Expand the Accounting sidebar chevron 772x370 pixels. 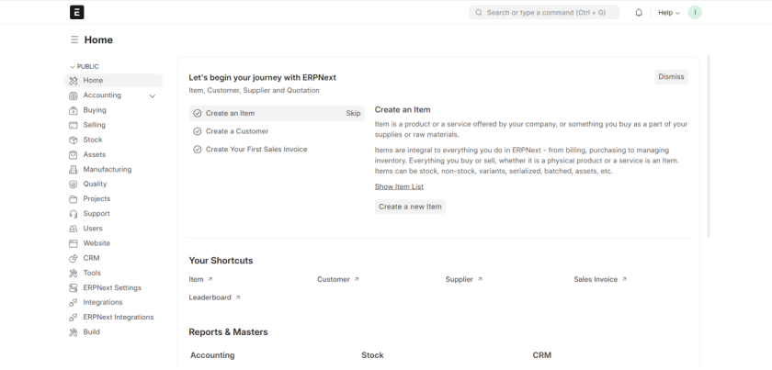click(x=153, y=95)
